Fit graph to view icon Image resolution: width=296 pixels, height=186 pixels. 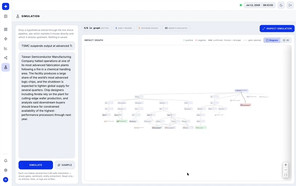(x=286, y=175)
